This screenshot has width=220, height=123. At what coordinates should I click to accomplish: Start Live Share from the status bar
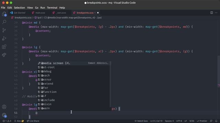33,121
